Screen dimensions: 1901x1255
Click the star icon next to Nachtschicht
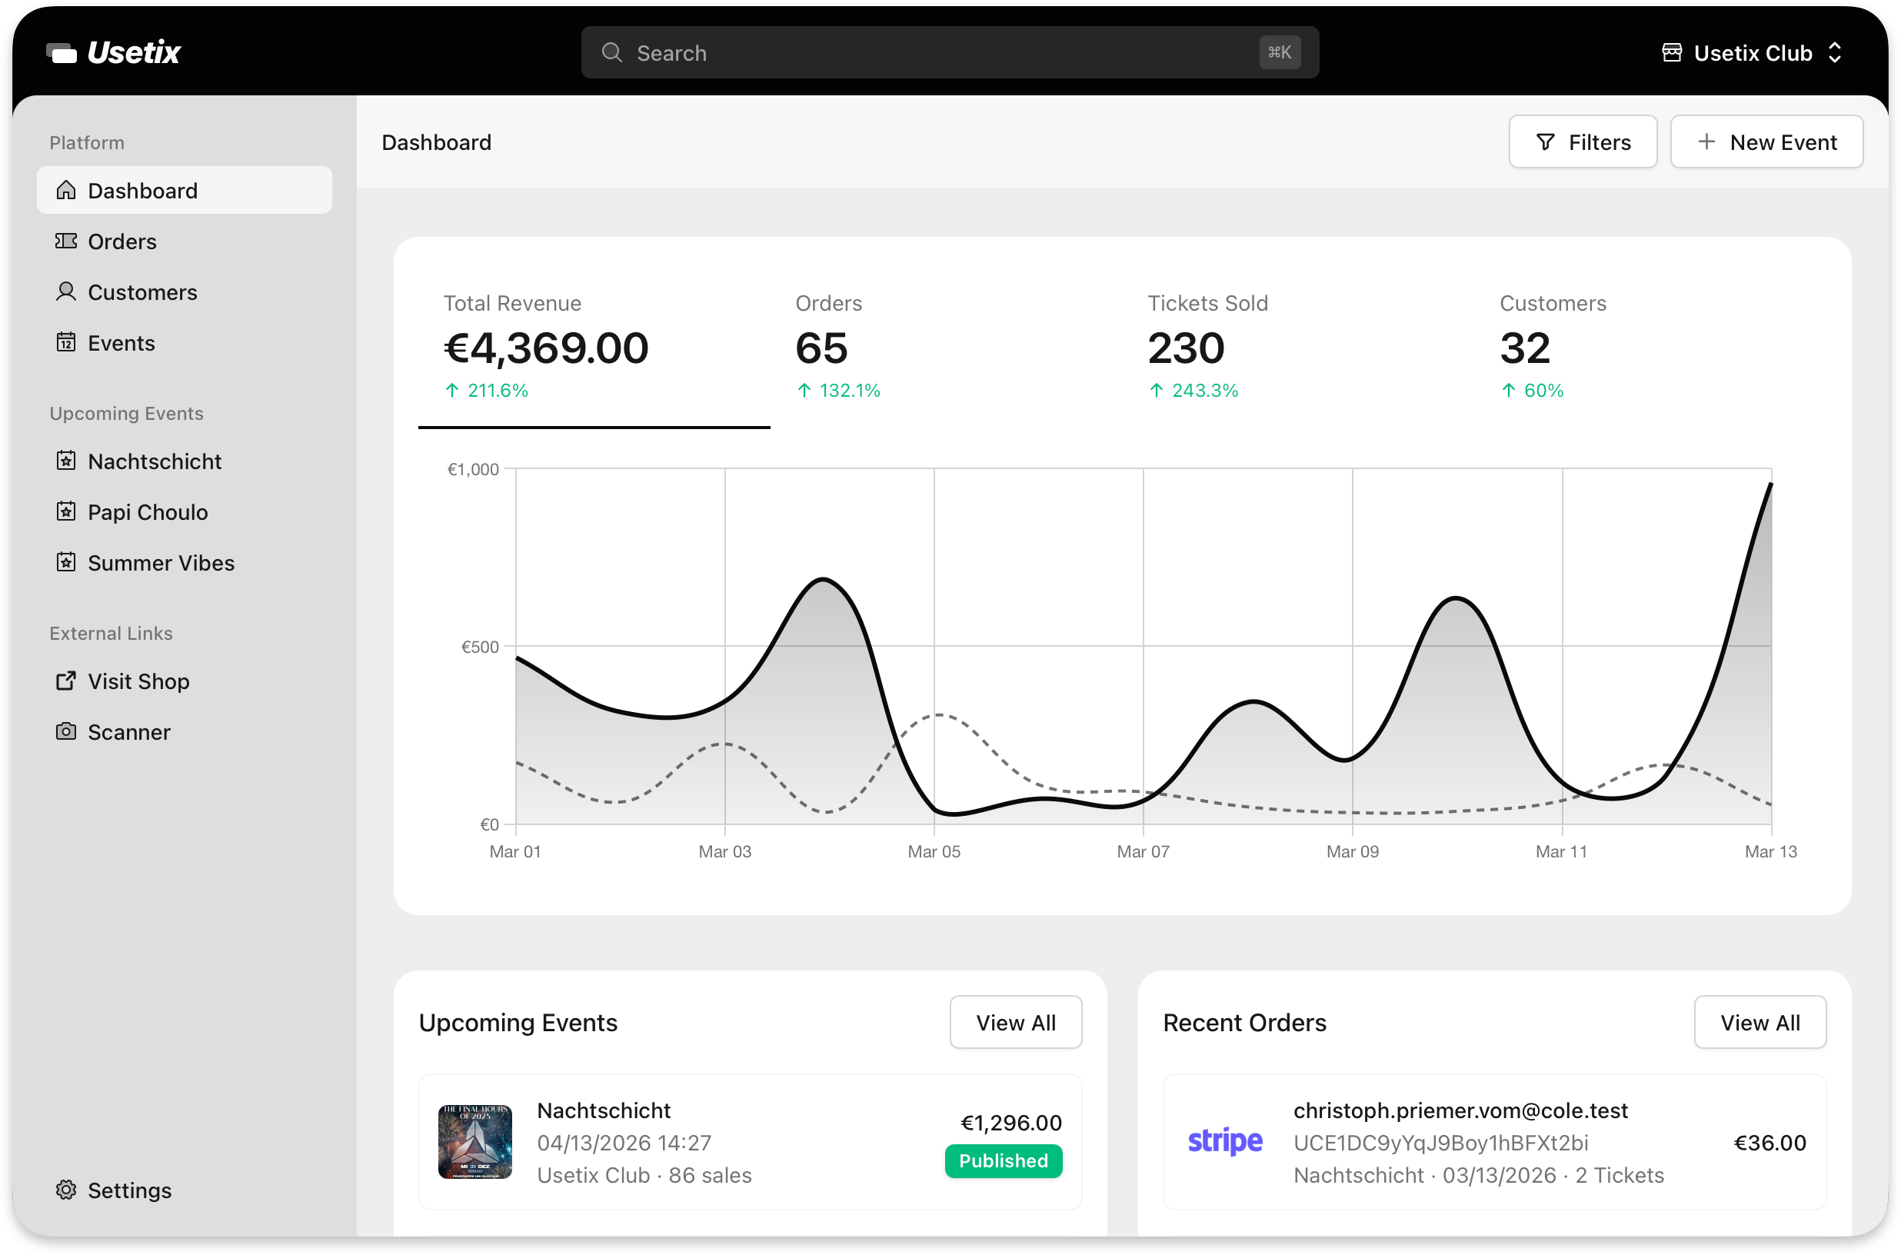pos(66,461)
